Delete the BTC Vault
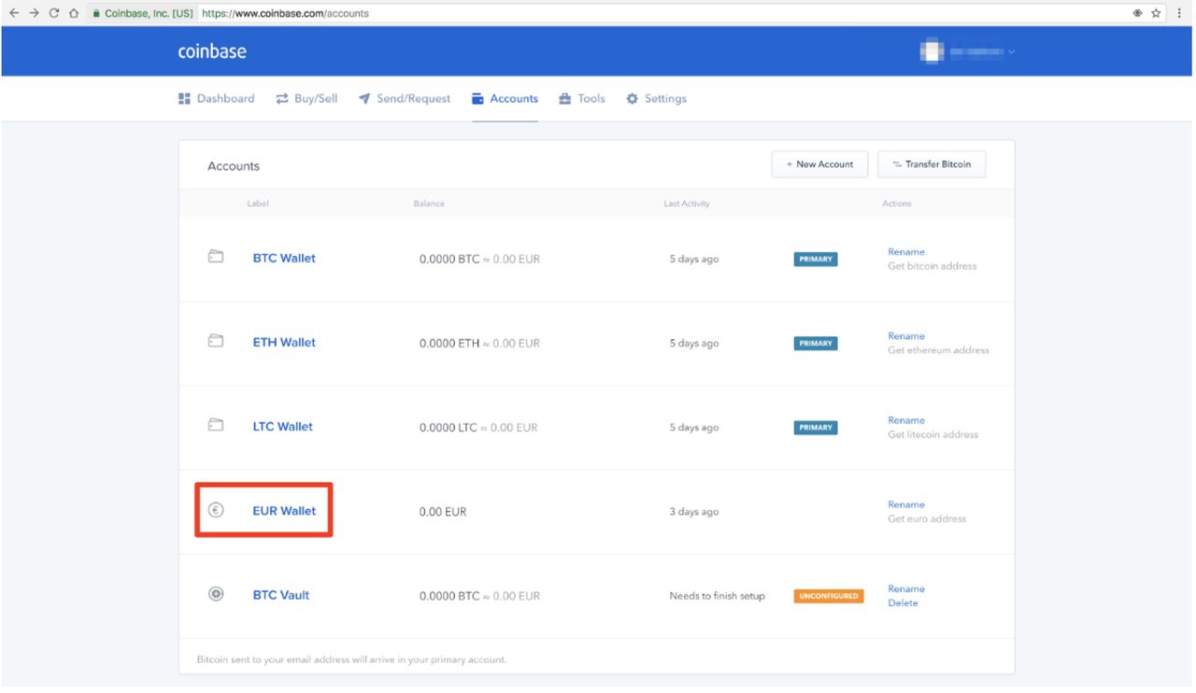The width and height of the screenshot is (1196, 693). [903, 603]
